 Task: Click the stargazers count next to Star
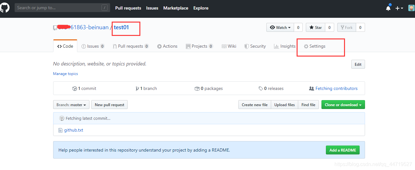329,28
